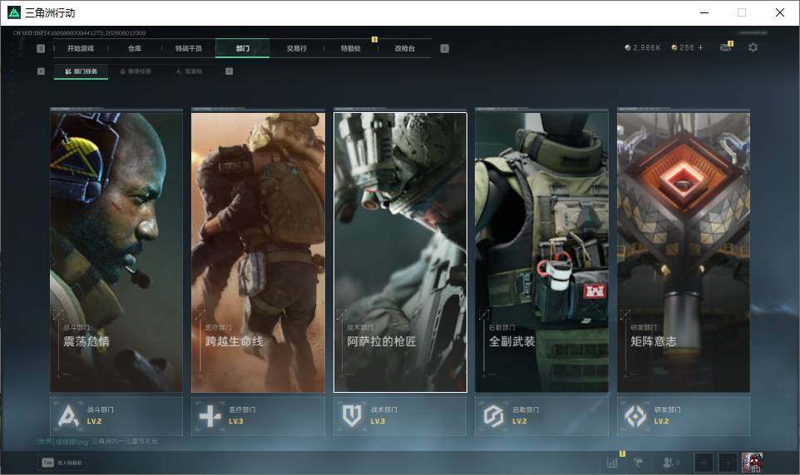Screen dimensions: 800x475
Task: Click the 矩阵意志 title text
Action: click(x=654, y=341)
